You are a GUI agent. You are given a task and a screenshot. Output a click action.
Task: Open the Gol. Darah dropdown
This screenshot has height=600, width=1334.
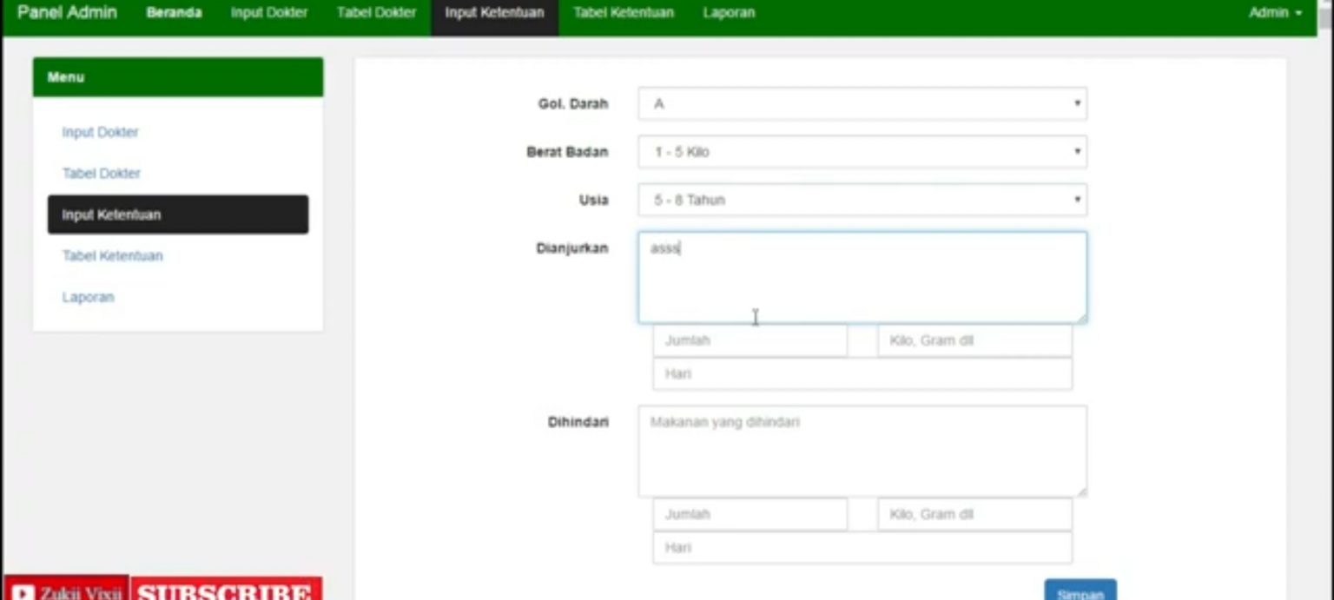862,104
